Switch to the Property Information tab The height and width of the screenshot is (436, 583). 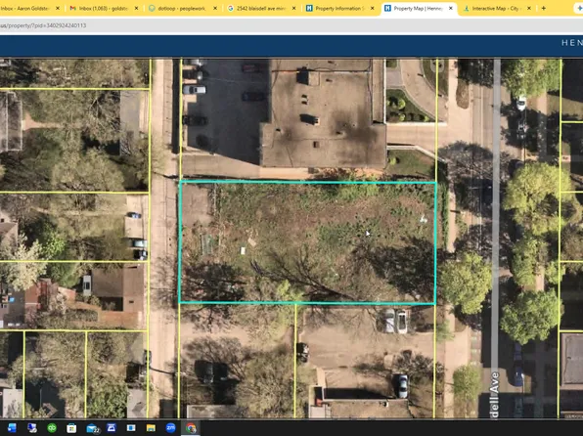click(338, 8)
